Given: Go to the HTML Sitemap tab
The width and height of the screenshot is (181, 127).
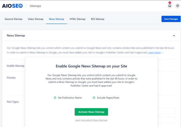Looking at the screenshot, I should tap(77, 19).
